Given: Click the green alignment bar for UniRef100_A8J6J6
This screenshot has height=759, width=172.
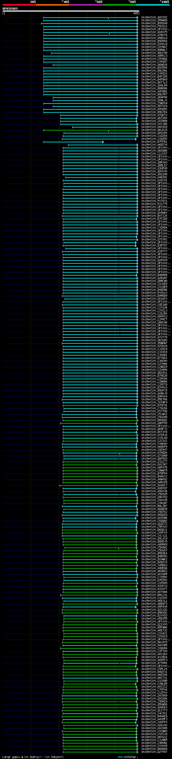Looking at the screenshot, I should 91,130.
